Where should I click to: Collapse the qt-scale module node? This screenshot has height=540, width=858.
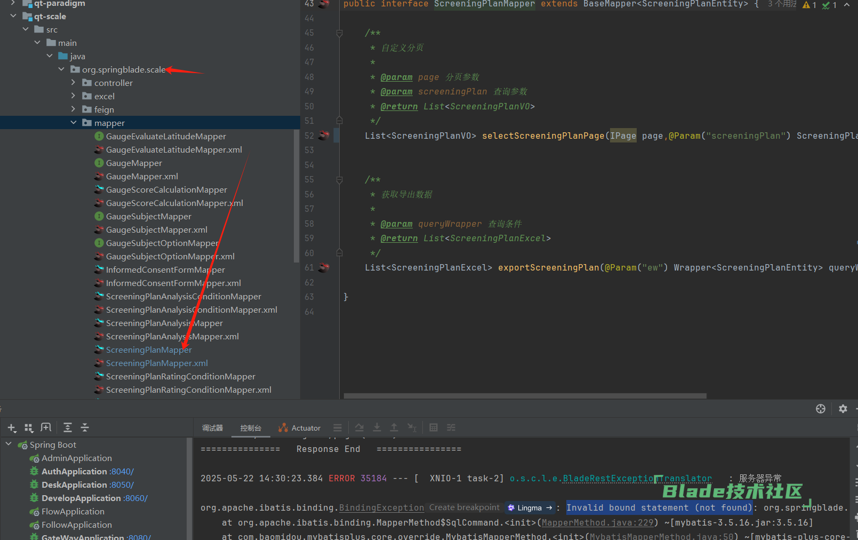pos(13,16)
